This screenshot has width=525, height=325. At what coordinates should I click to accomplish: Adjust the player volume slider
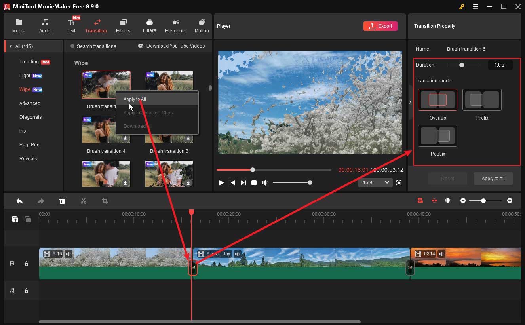292,182
